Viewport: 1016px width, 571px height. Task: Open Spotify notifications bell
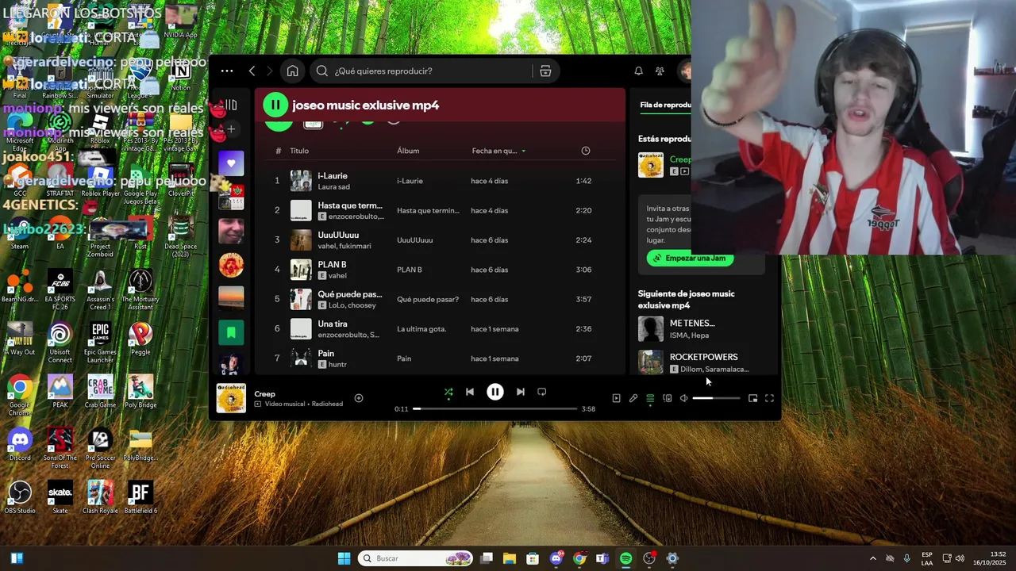coord(638,71)
